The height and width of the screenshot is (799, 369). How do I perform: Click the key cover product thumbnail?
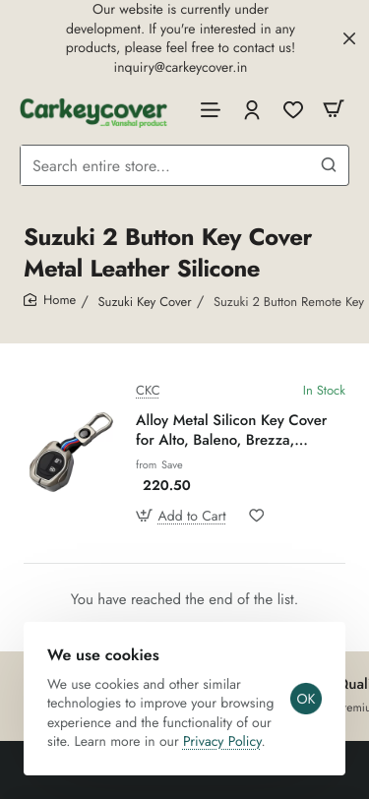click(71, 453)
